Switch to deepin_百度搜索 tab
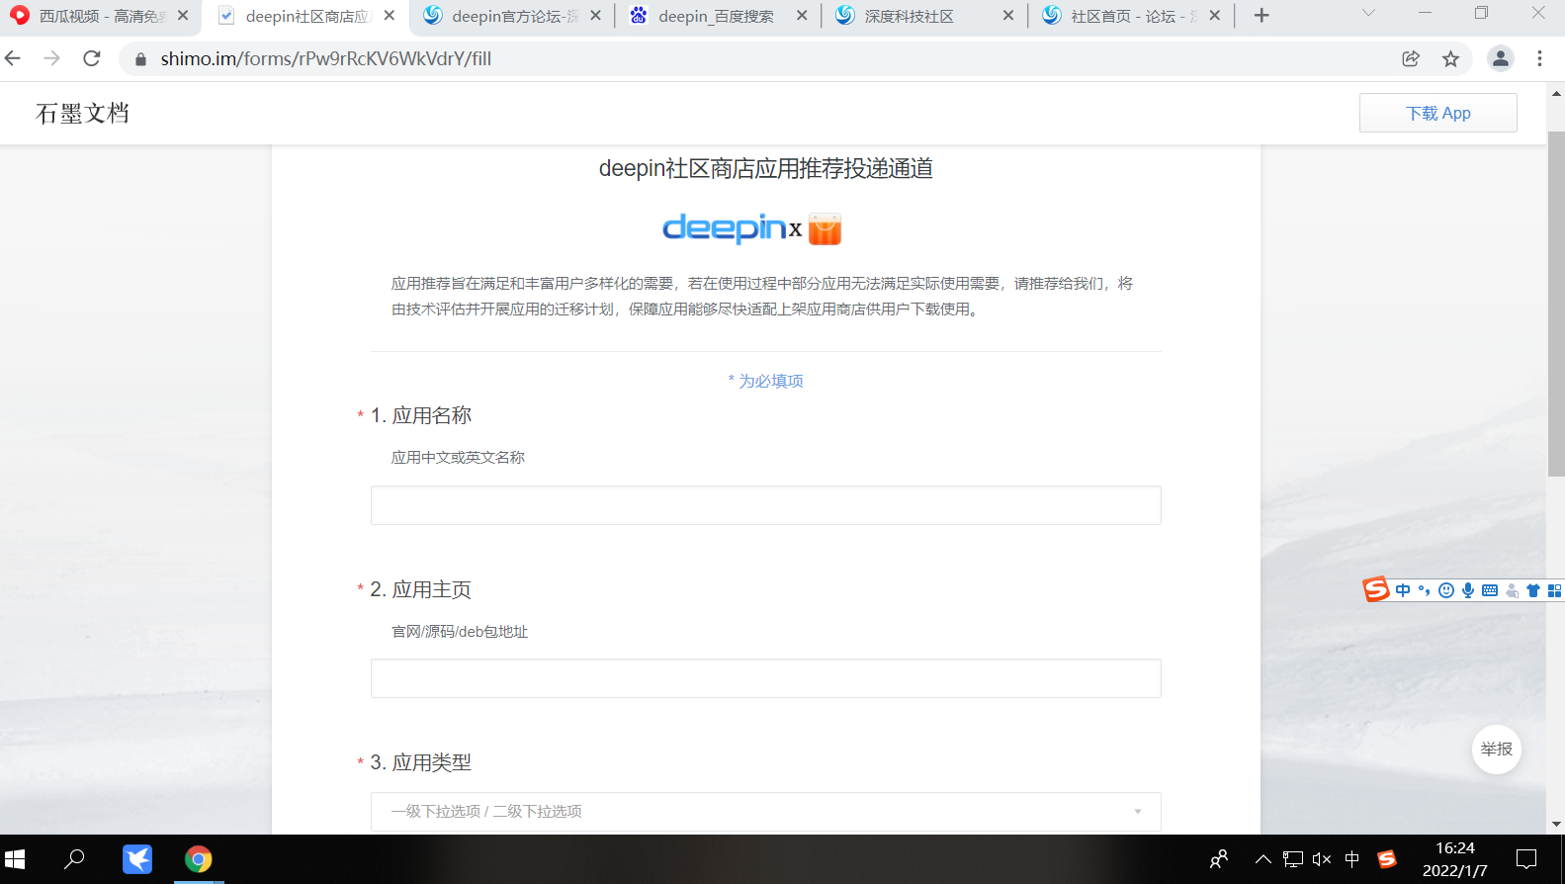 coord(716,17)
